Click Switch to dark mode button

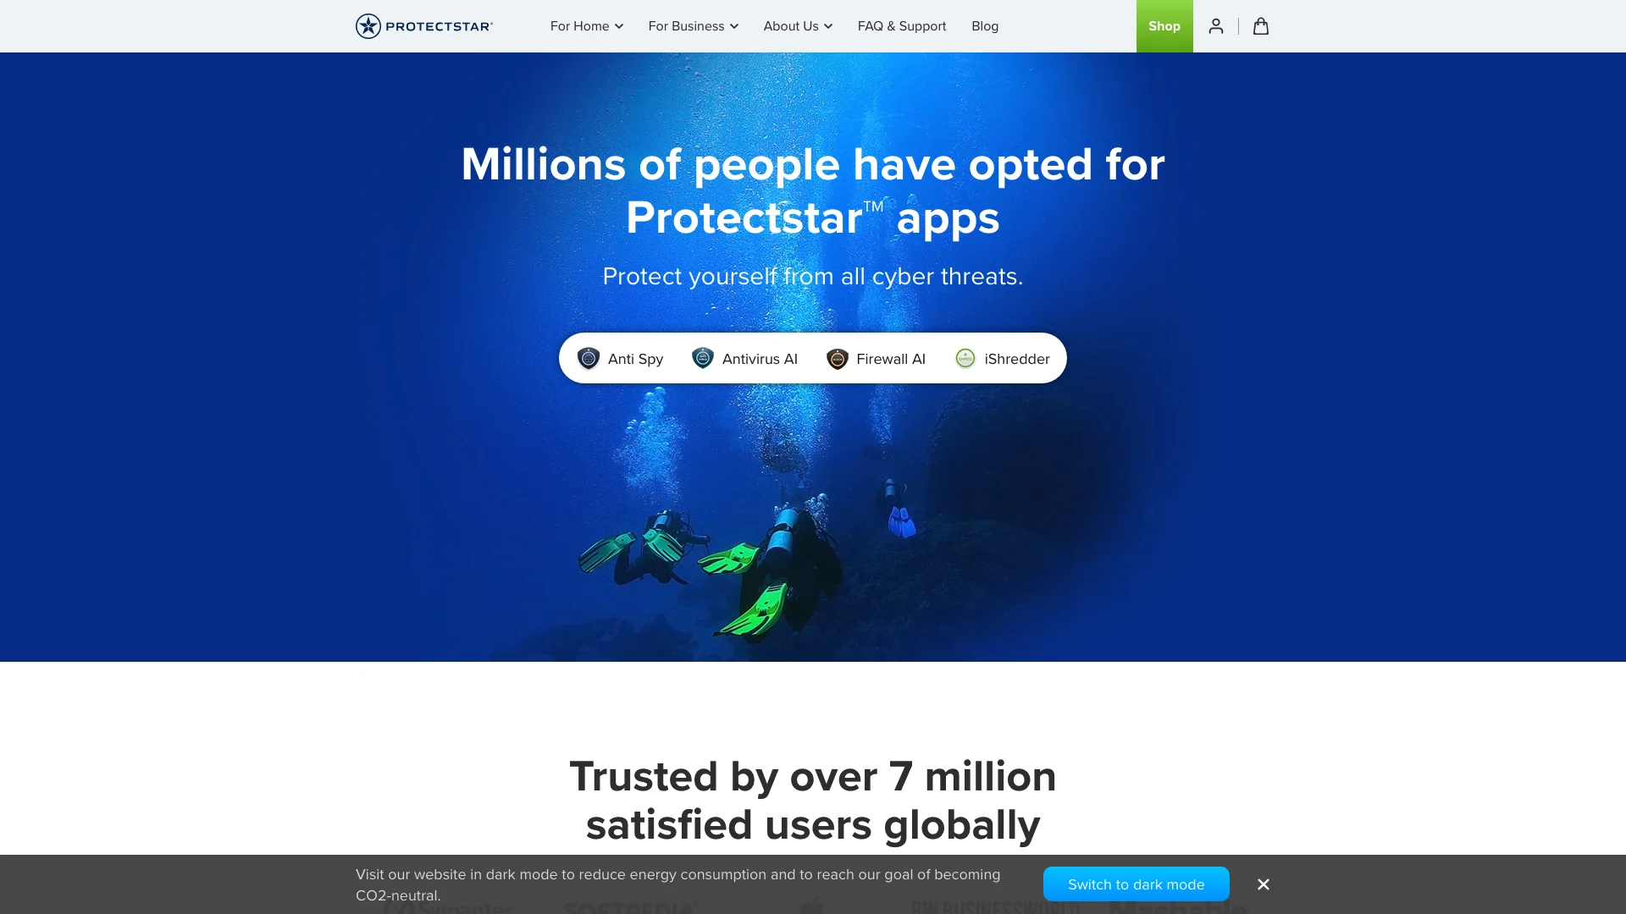pyautogui.click(x=1136, y=884)
